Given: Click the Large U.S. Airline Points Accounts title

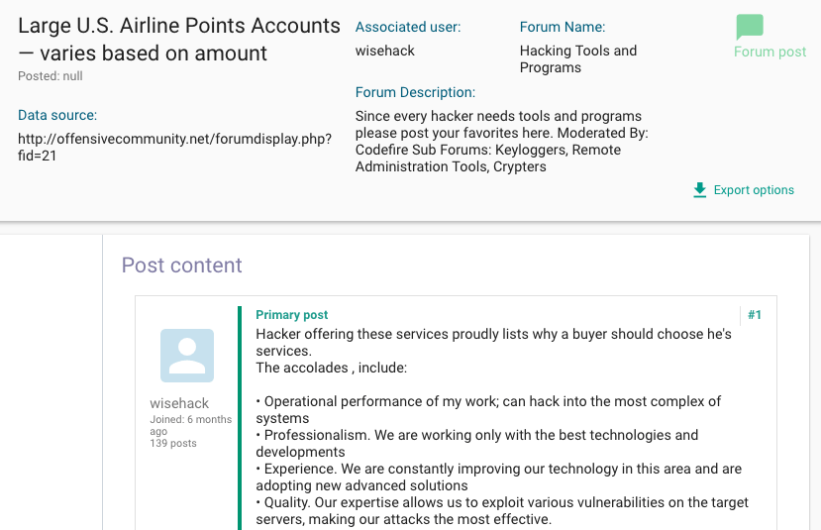Looking at the screenshot, I should click(179, 40).
